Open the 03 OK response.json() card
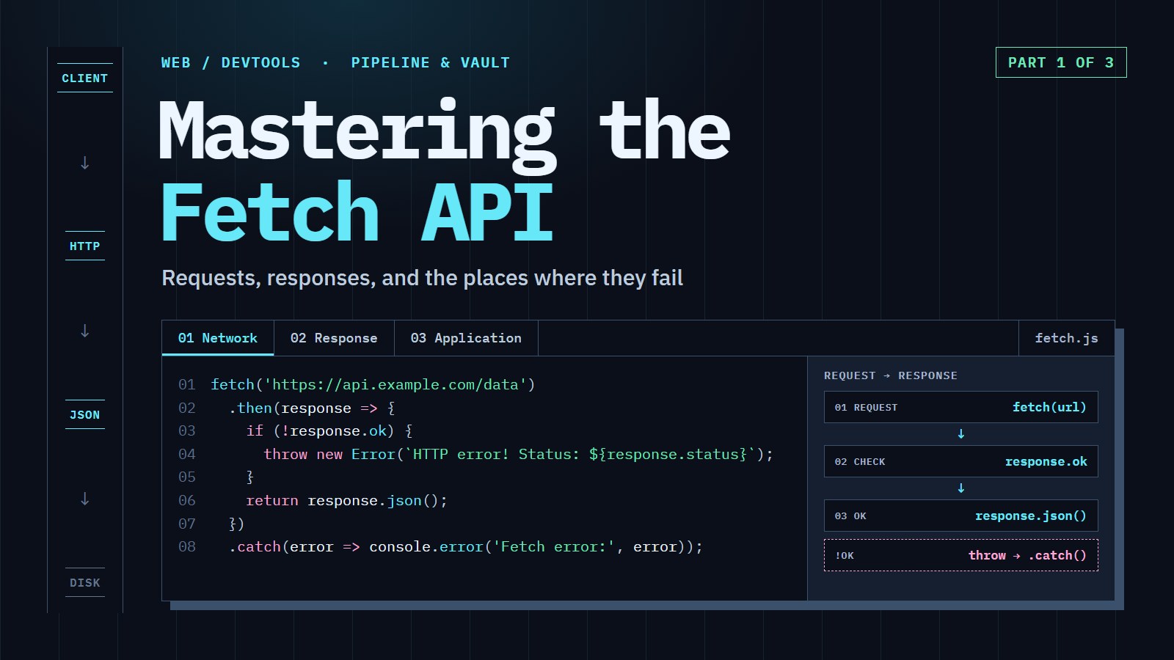 (x=961, y=516)
